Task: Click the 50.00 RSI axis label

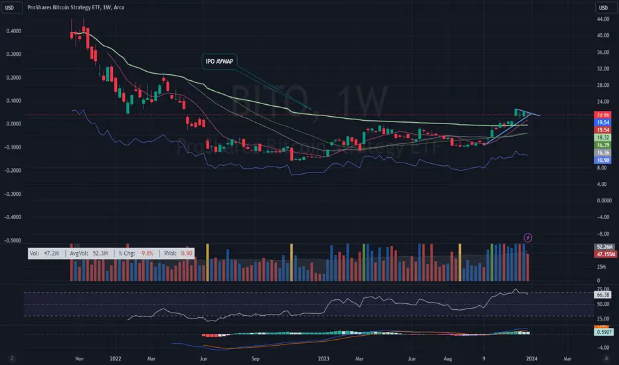Action: (x=602, y=304)
